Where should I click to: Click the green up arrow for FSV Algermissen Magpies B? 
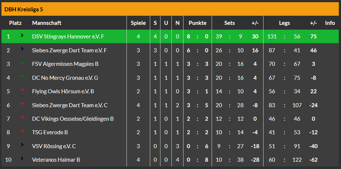(x=22, y=63)
